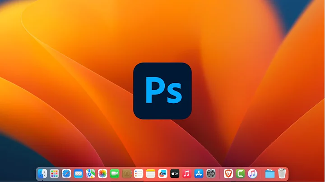Launch Reminders from the dock
325x182 pixels.
[139, 173]
